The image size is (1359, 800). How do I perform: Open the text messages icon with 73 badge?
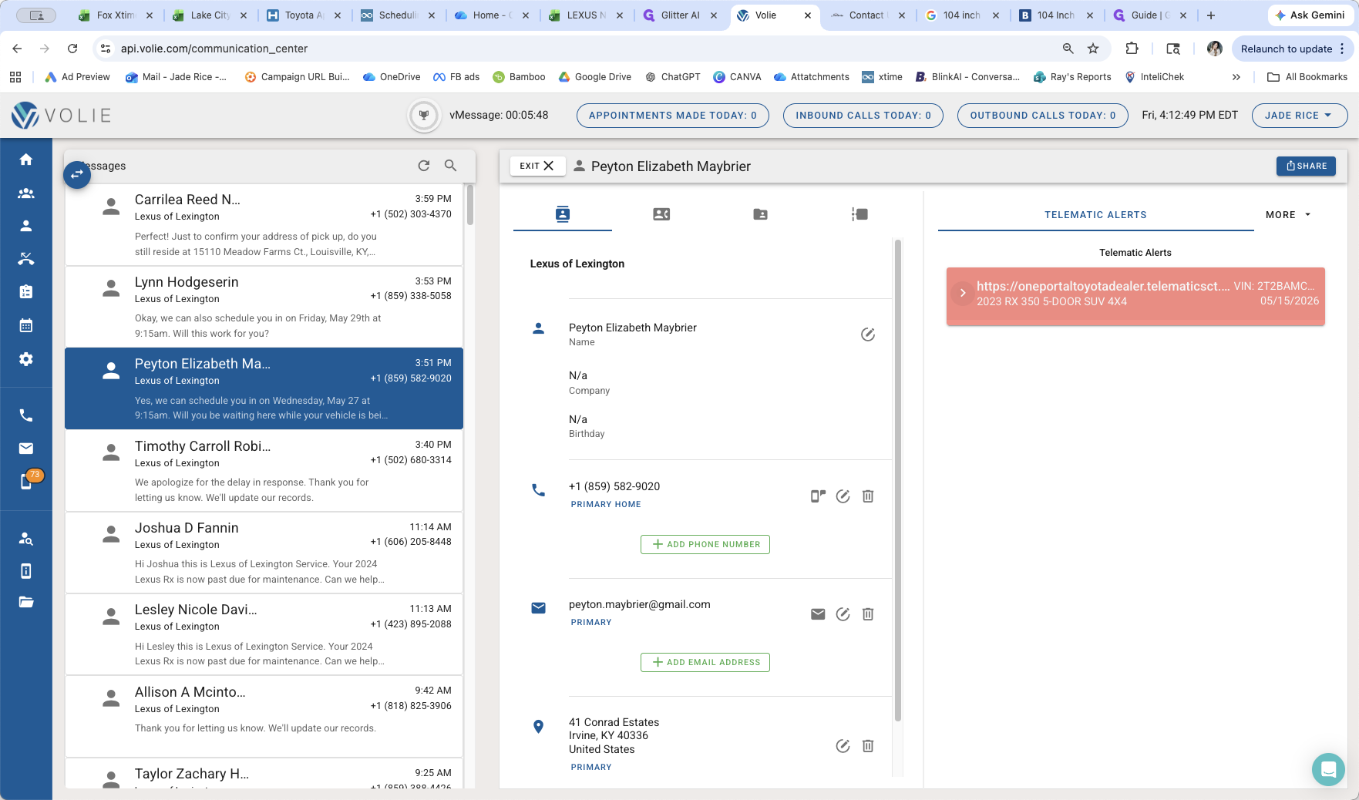coord(26,482)
